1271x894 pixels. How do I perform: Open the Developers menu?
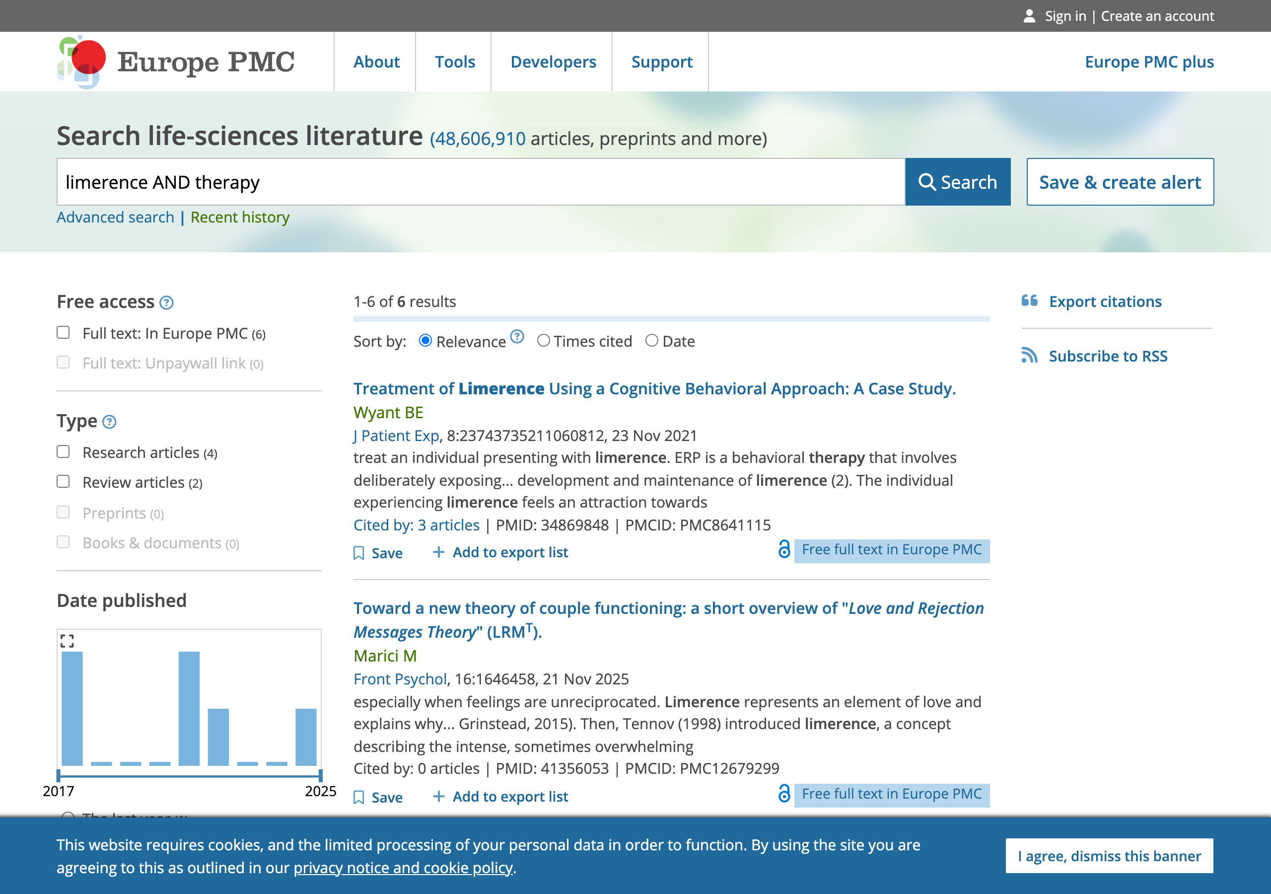pos(553,62)
